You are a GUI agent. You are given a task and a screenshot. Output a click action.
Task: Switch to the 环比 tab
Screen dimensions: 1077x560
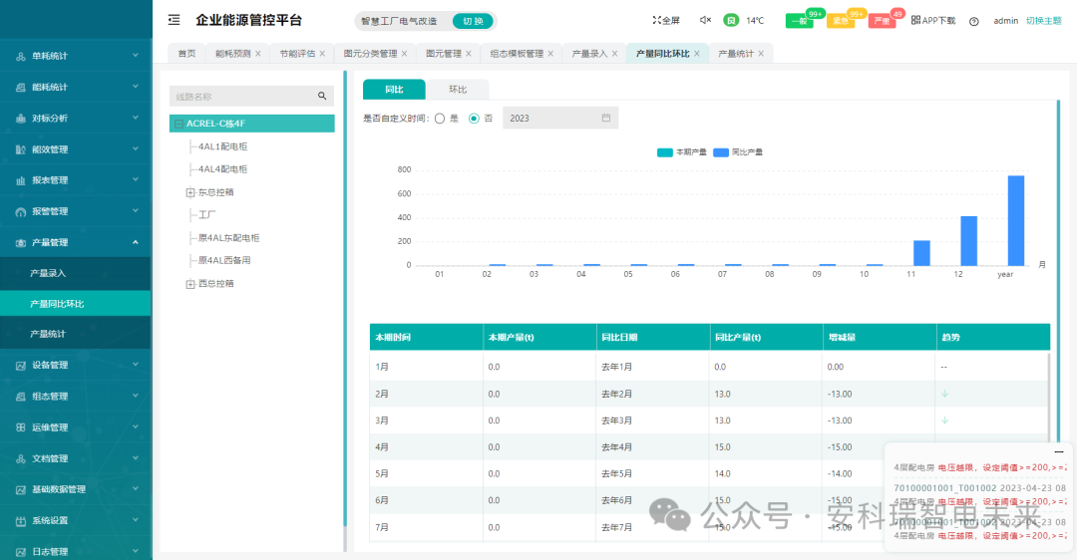[458, 90]
